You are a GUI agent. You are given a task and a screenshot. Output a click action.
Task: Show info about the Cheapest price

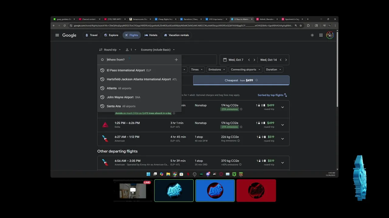coord(256,80)
